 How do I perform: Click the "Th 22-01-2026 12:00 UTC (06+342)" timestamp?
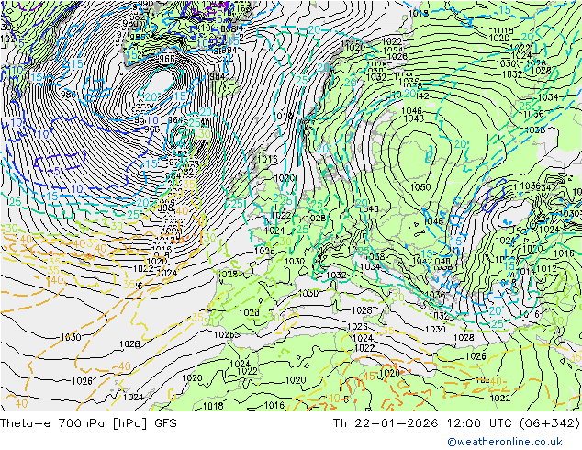coord(456,423)
